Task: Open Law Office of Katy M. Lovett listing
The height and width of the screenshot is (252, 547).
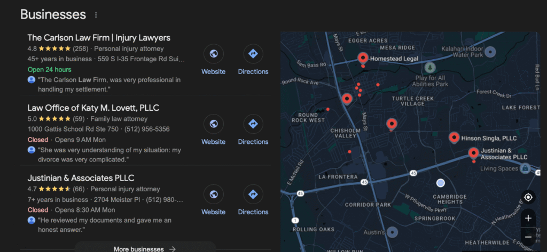Action: click(93, 108)
